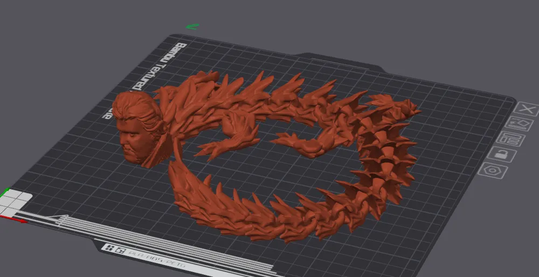Select the dragon model's human head
539x277 pixels.
(137, 129)
